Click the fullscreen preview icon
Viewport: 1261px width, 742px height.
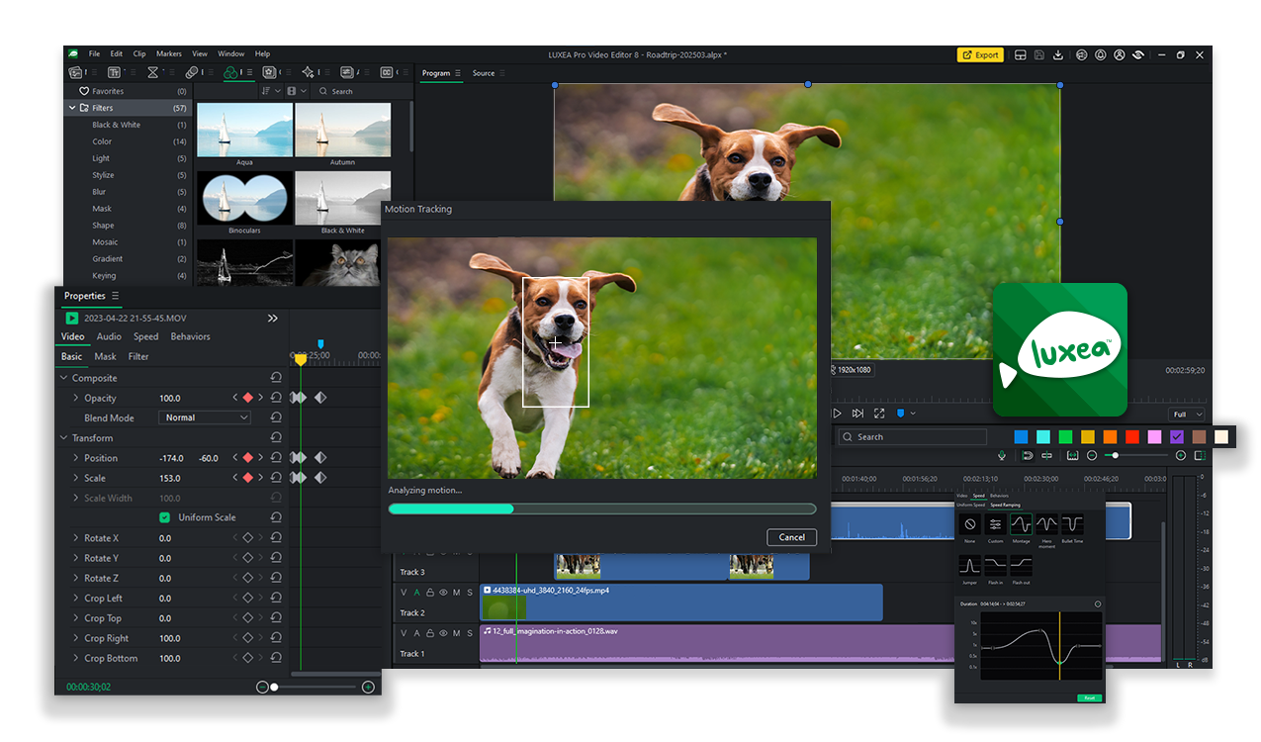tap(879, 414)
